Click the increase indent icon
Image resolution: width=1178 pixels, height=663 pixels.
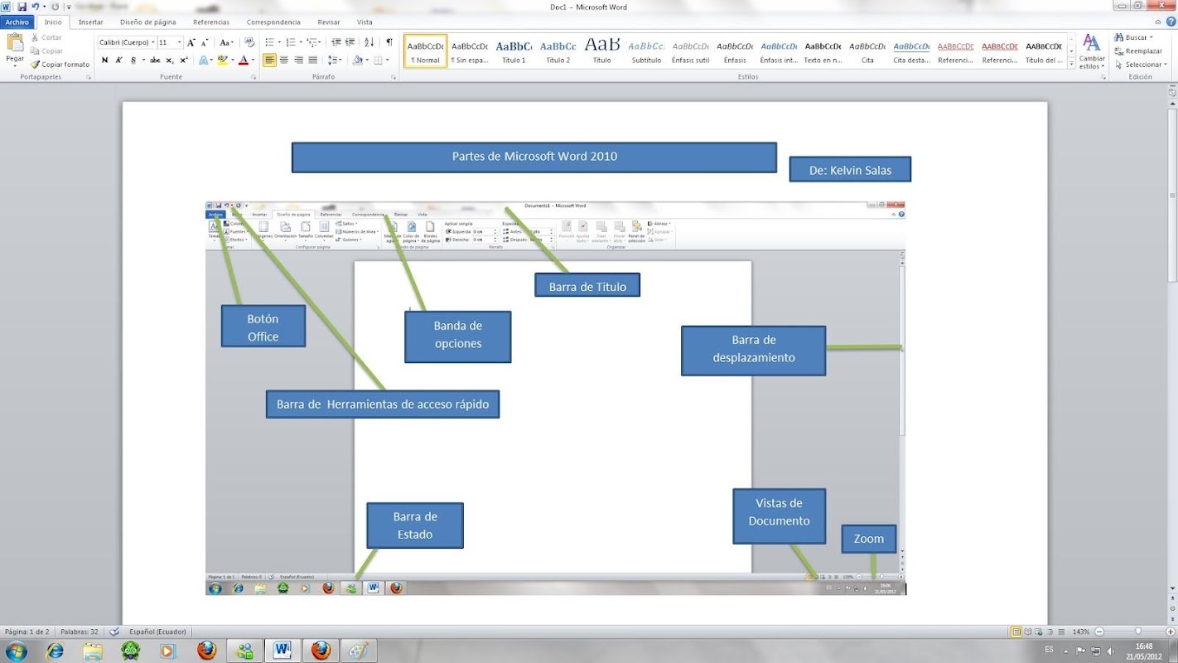[350, 42]
